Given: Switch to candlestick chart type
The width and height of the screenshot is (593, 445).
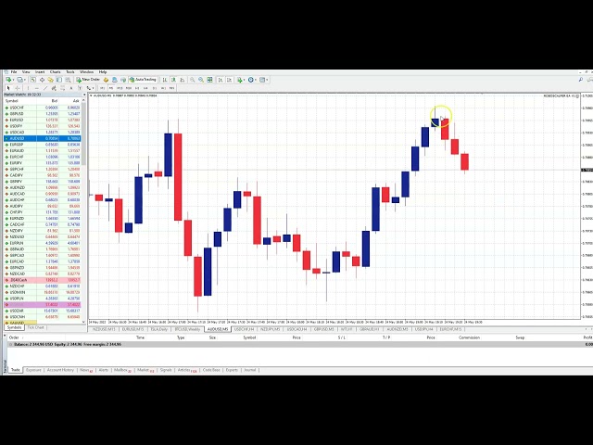Looking at the screenshot, I should click(x=172, y=80).
